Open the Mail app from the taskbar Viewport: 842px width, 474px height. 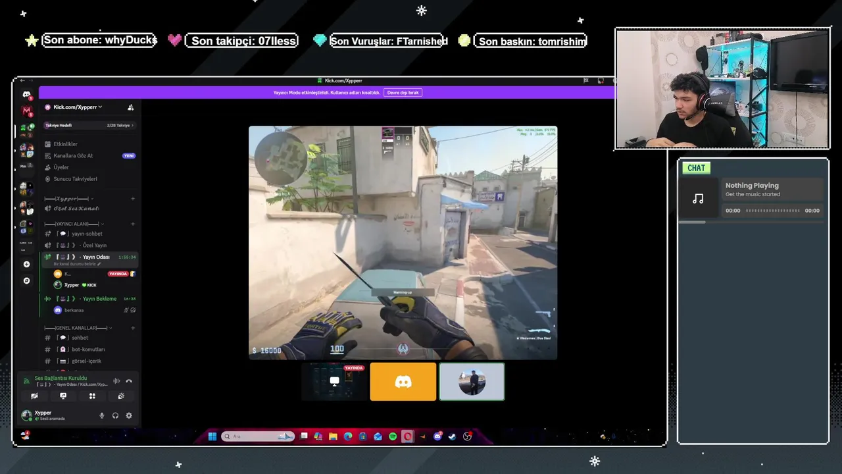coord(378,436)
